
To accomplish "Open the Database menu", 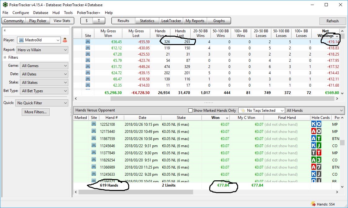I will pos(41,13).
